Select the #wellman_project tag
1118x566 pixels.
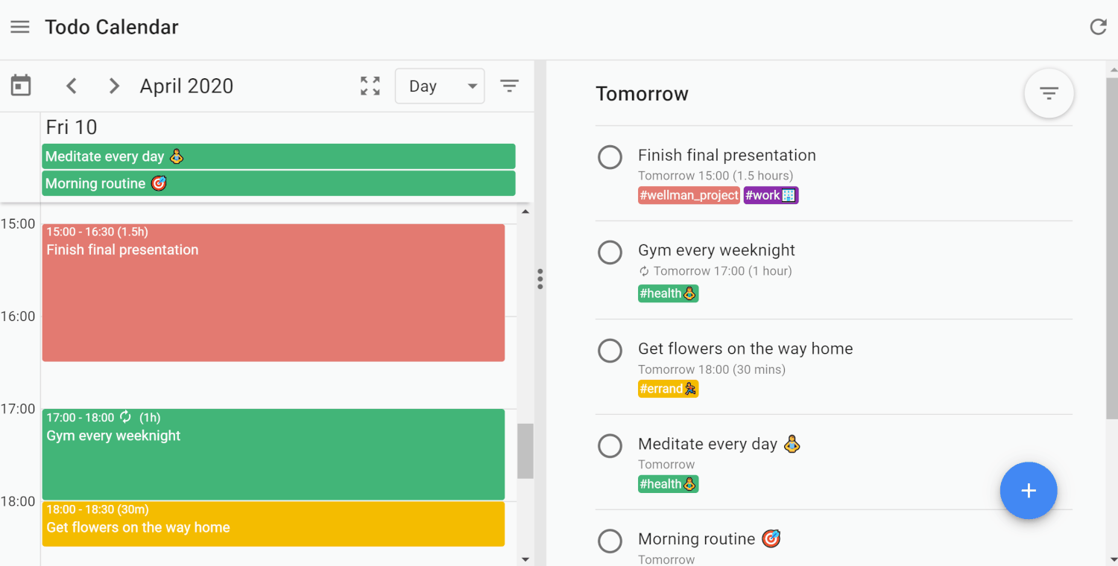689,195
